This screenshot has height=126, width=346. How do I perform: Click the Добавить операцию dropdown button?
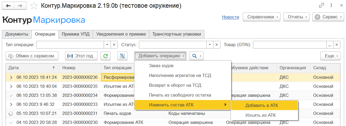[160, 56]
